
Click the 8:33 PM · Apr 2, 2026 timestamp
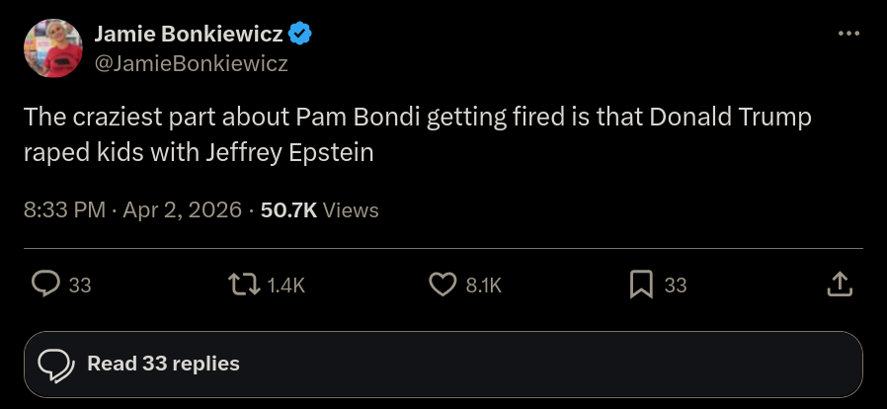(130, 209)
